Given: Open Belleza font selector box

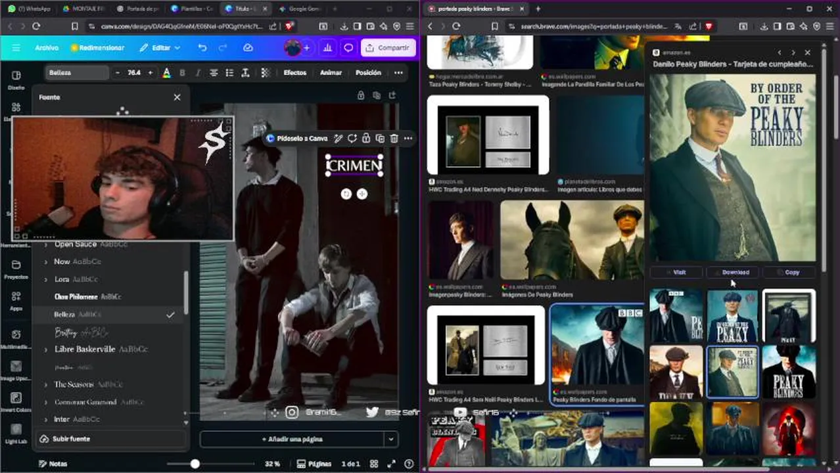Looking at the screenshot, I should tap(76, 73).
